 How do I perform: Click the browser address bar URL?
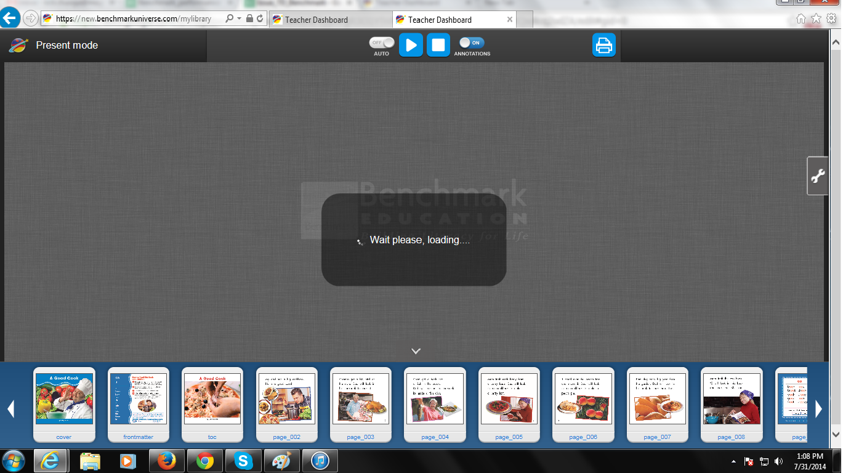[x=134, y=19]
